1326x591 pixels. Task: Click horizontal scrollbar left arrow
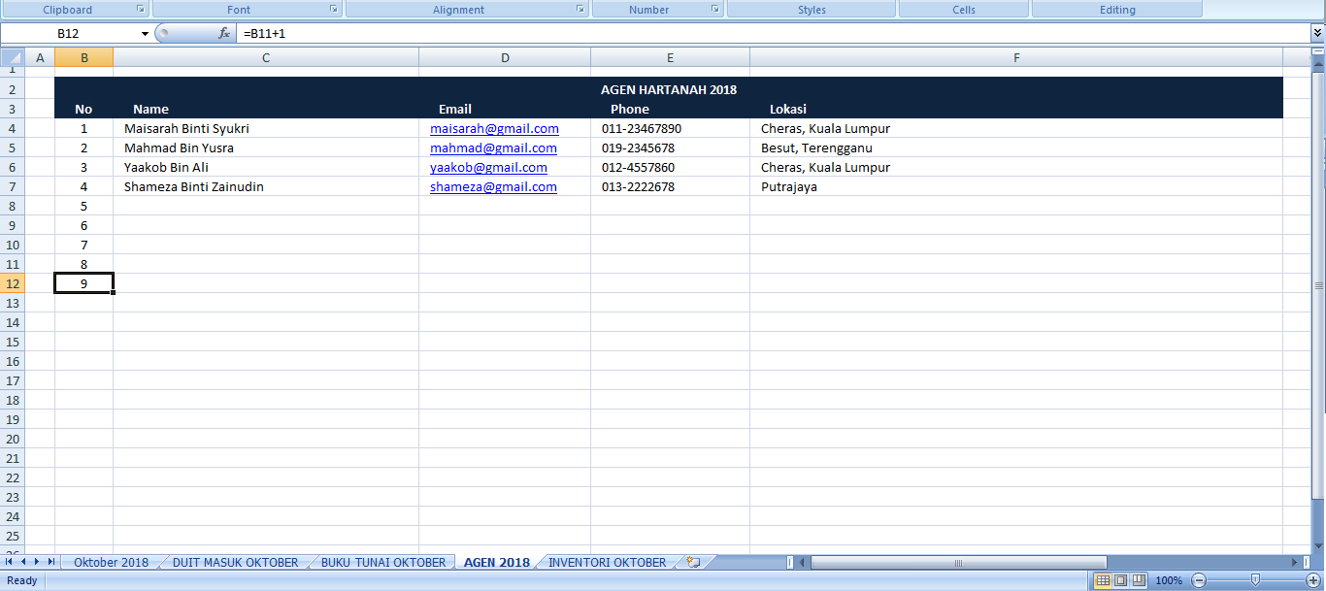(x=804, y=562)
